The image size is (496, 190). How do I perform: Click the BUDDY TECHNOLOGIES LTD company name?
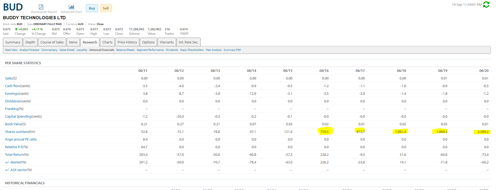point(34,18)
